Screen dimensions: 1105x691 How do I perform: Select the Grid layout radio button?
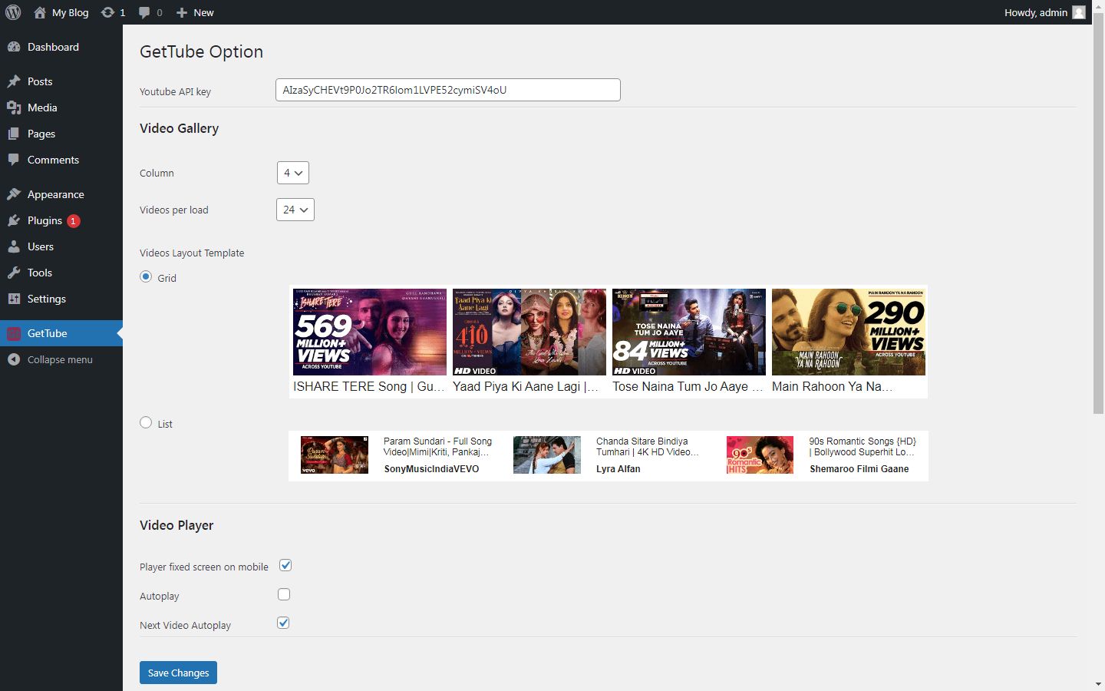pyautogui.click(x=146, y=276)
